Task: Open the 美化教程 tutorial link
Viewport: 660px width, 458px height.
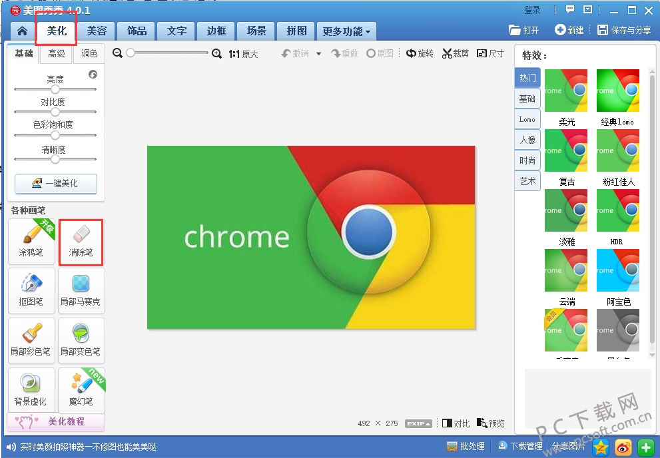Action: [56, 422]
